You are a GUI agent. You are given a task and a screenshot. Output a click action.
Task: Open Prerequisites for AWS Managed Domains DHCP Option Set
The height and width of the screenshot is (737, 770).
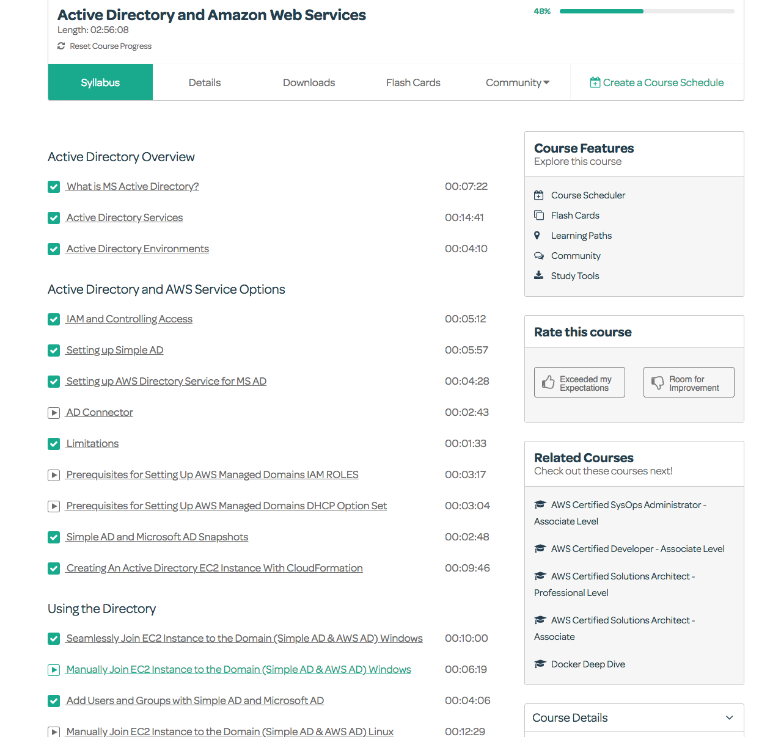(227, 506)
